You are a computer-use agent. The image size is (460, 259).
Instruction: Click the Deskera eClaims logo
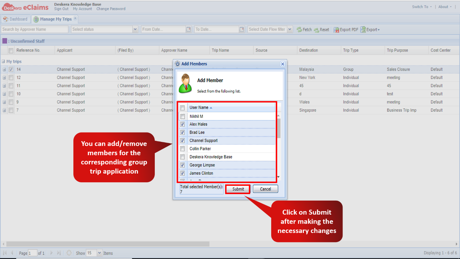[x=26, y=7]
